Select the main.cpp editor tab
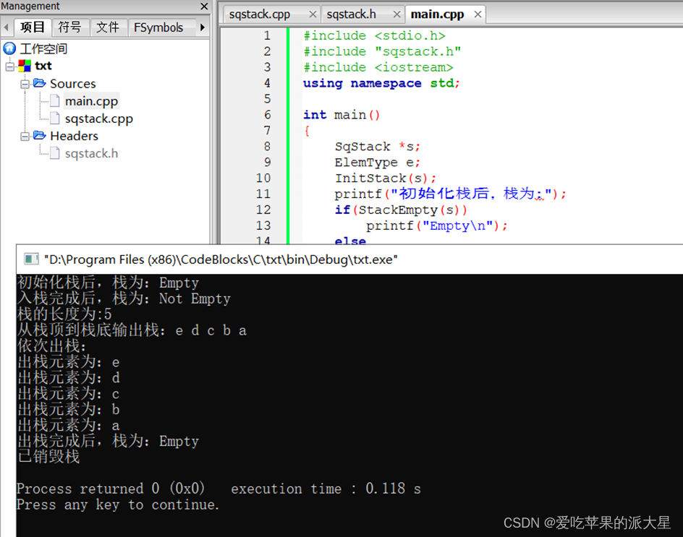 pos(437,14)
